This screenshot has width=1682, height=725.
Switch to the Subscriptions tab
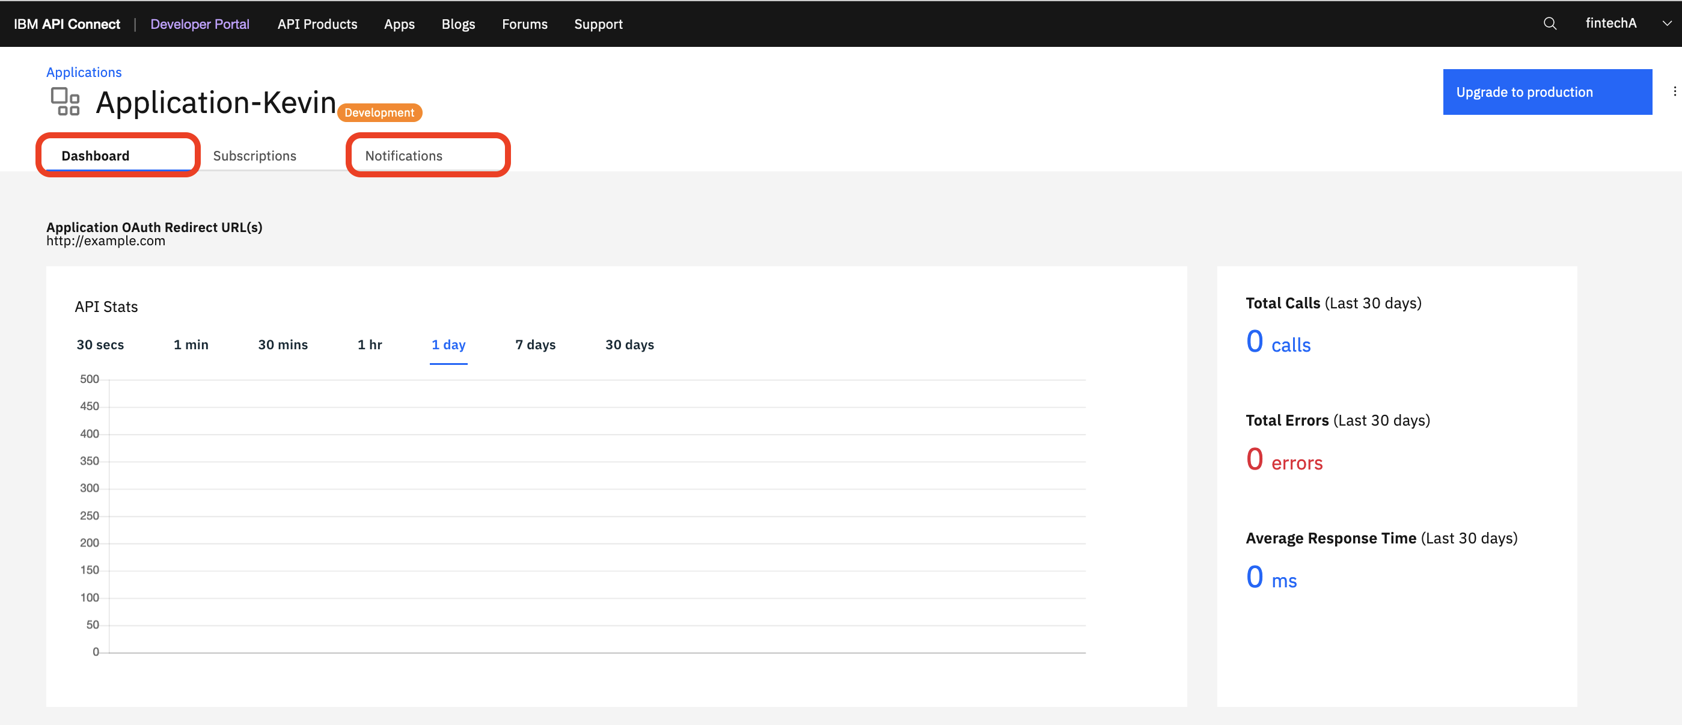[254, 156]
